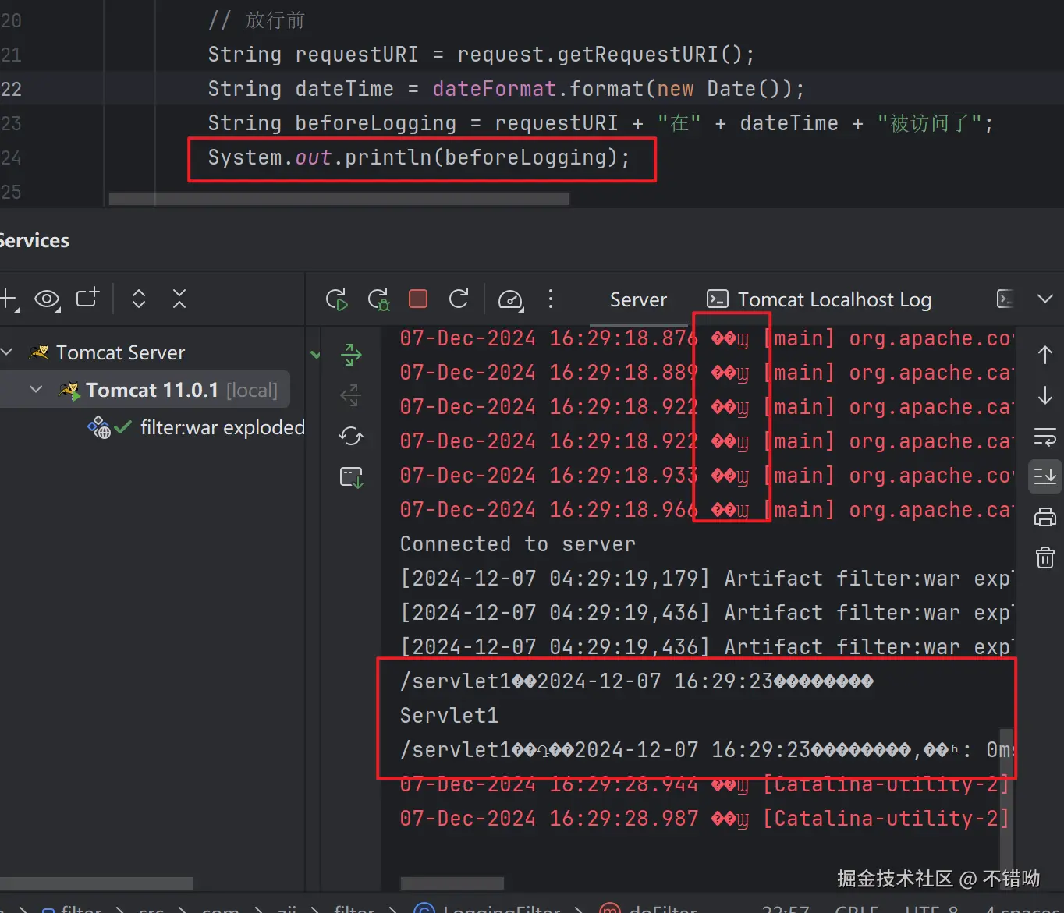Open the More actions three-dots menu
The height and width of the screenshot is (913, 1064).
[551, 299]
